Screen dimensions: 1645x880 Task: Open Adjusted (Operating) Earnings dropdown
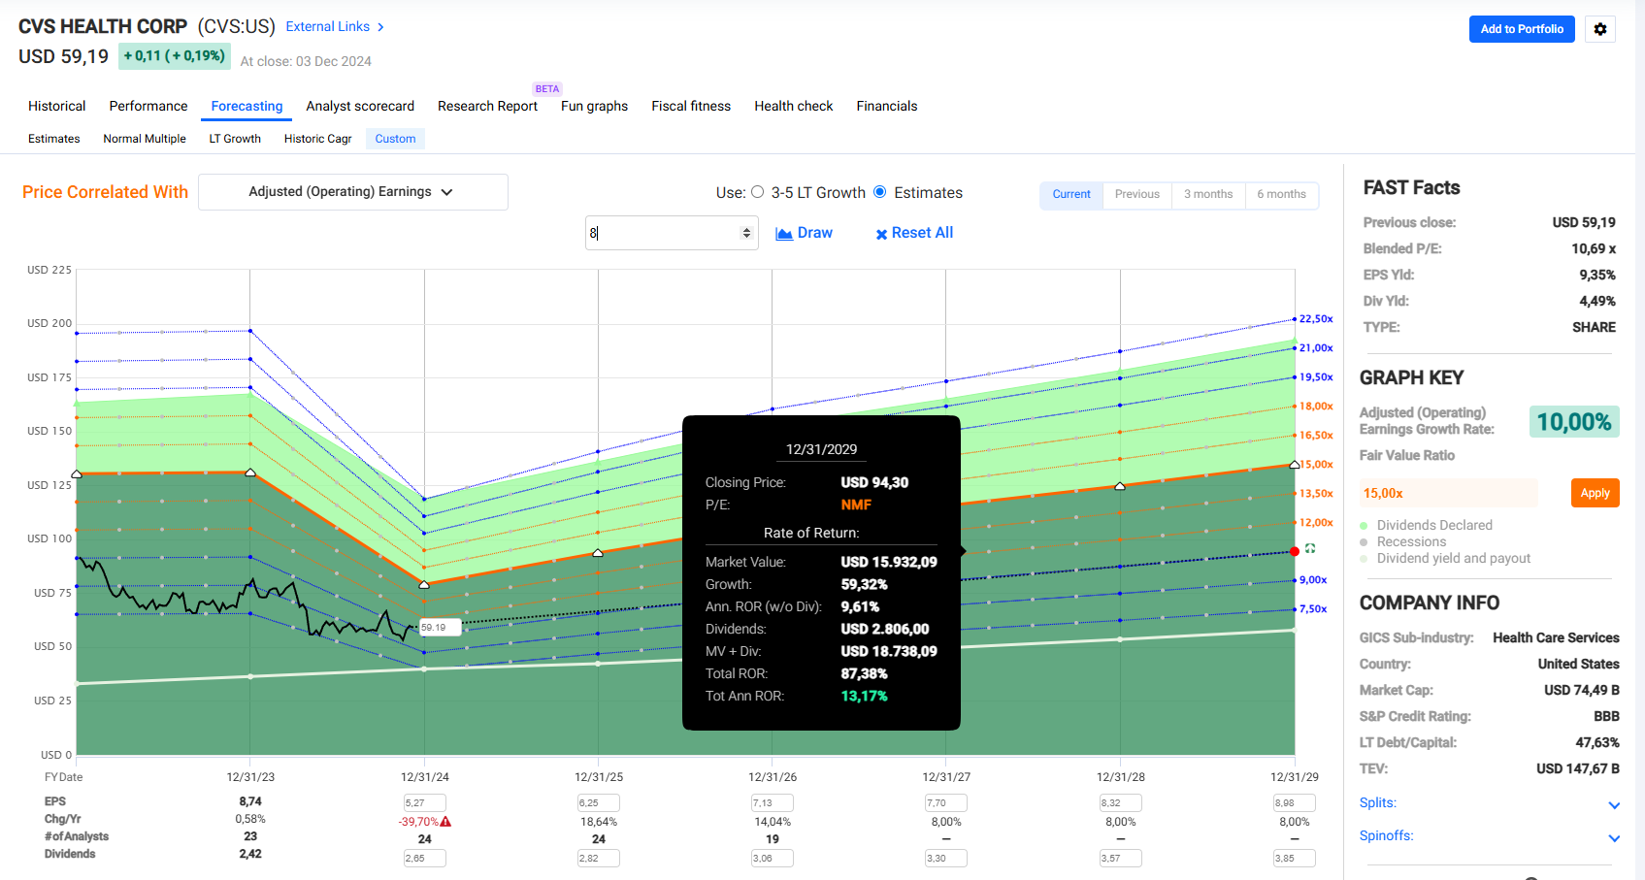point(352,192)
